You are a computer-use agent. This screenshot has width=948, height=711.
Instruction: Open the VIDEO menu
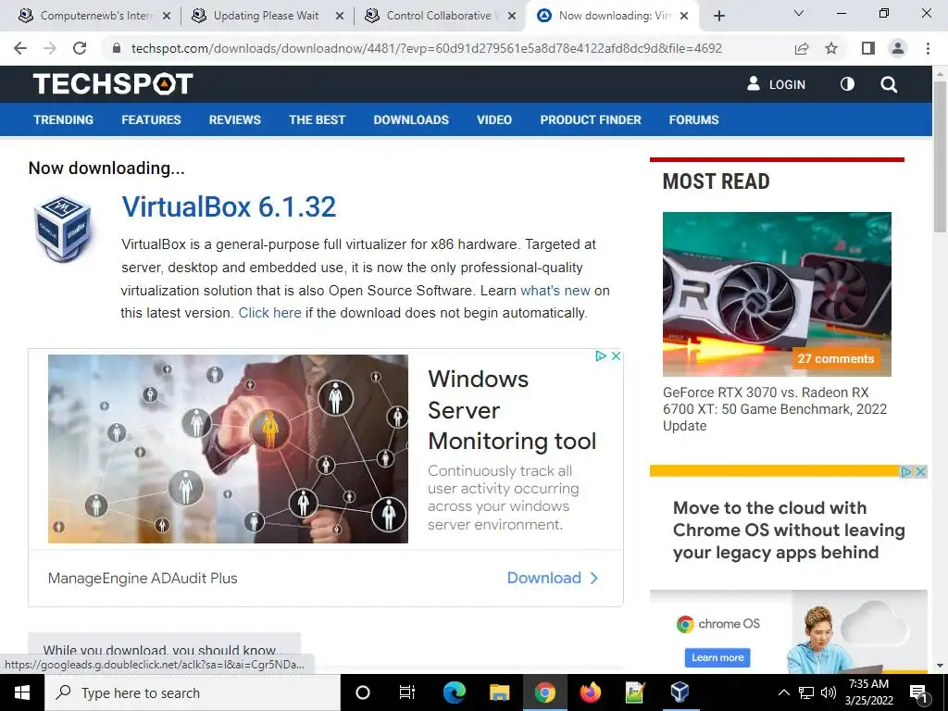tap(494, 119)
